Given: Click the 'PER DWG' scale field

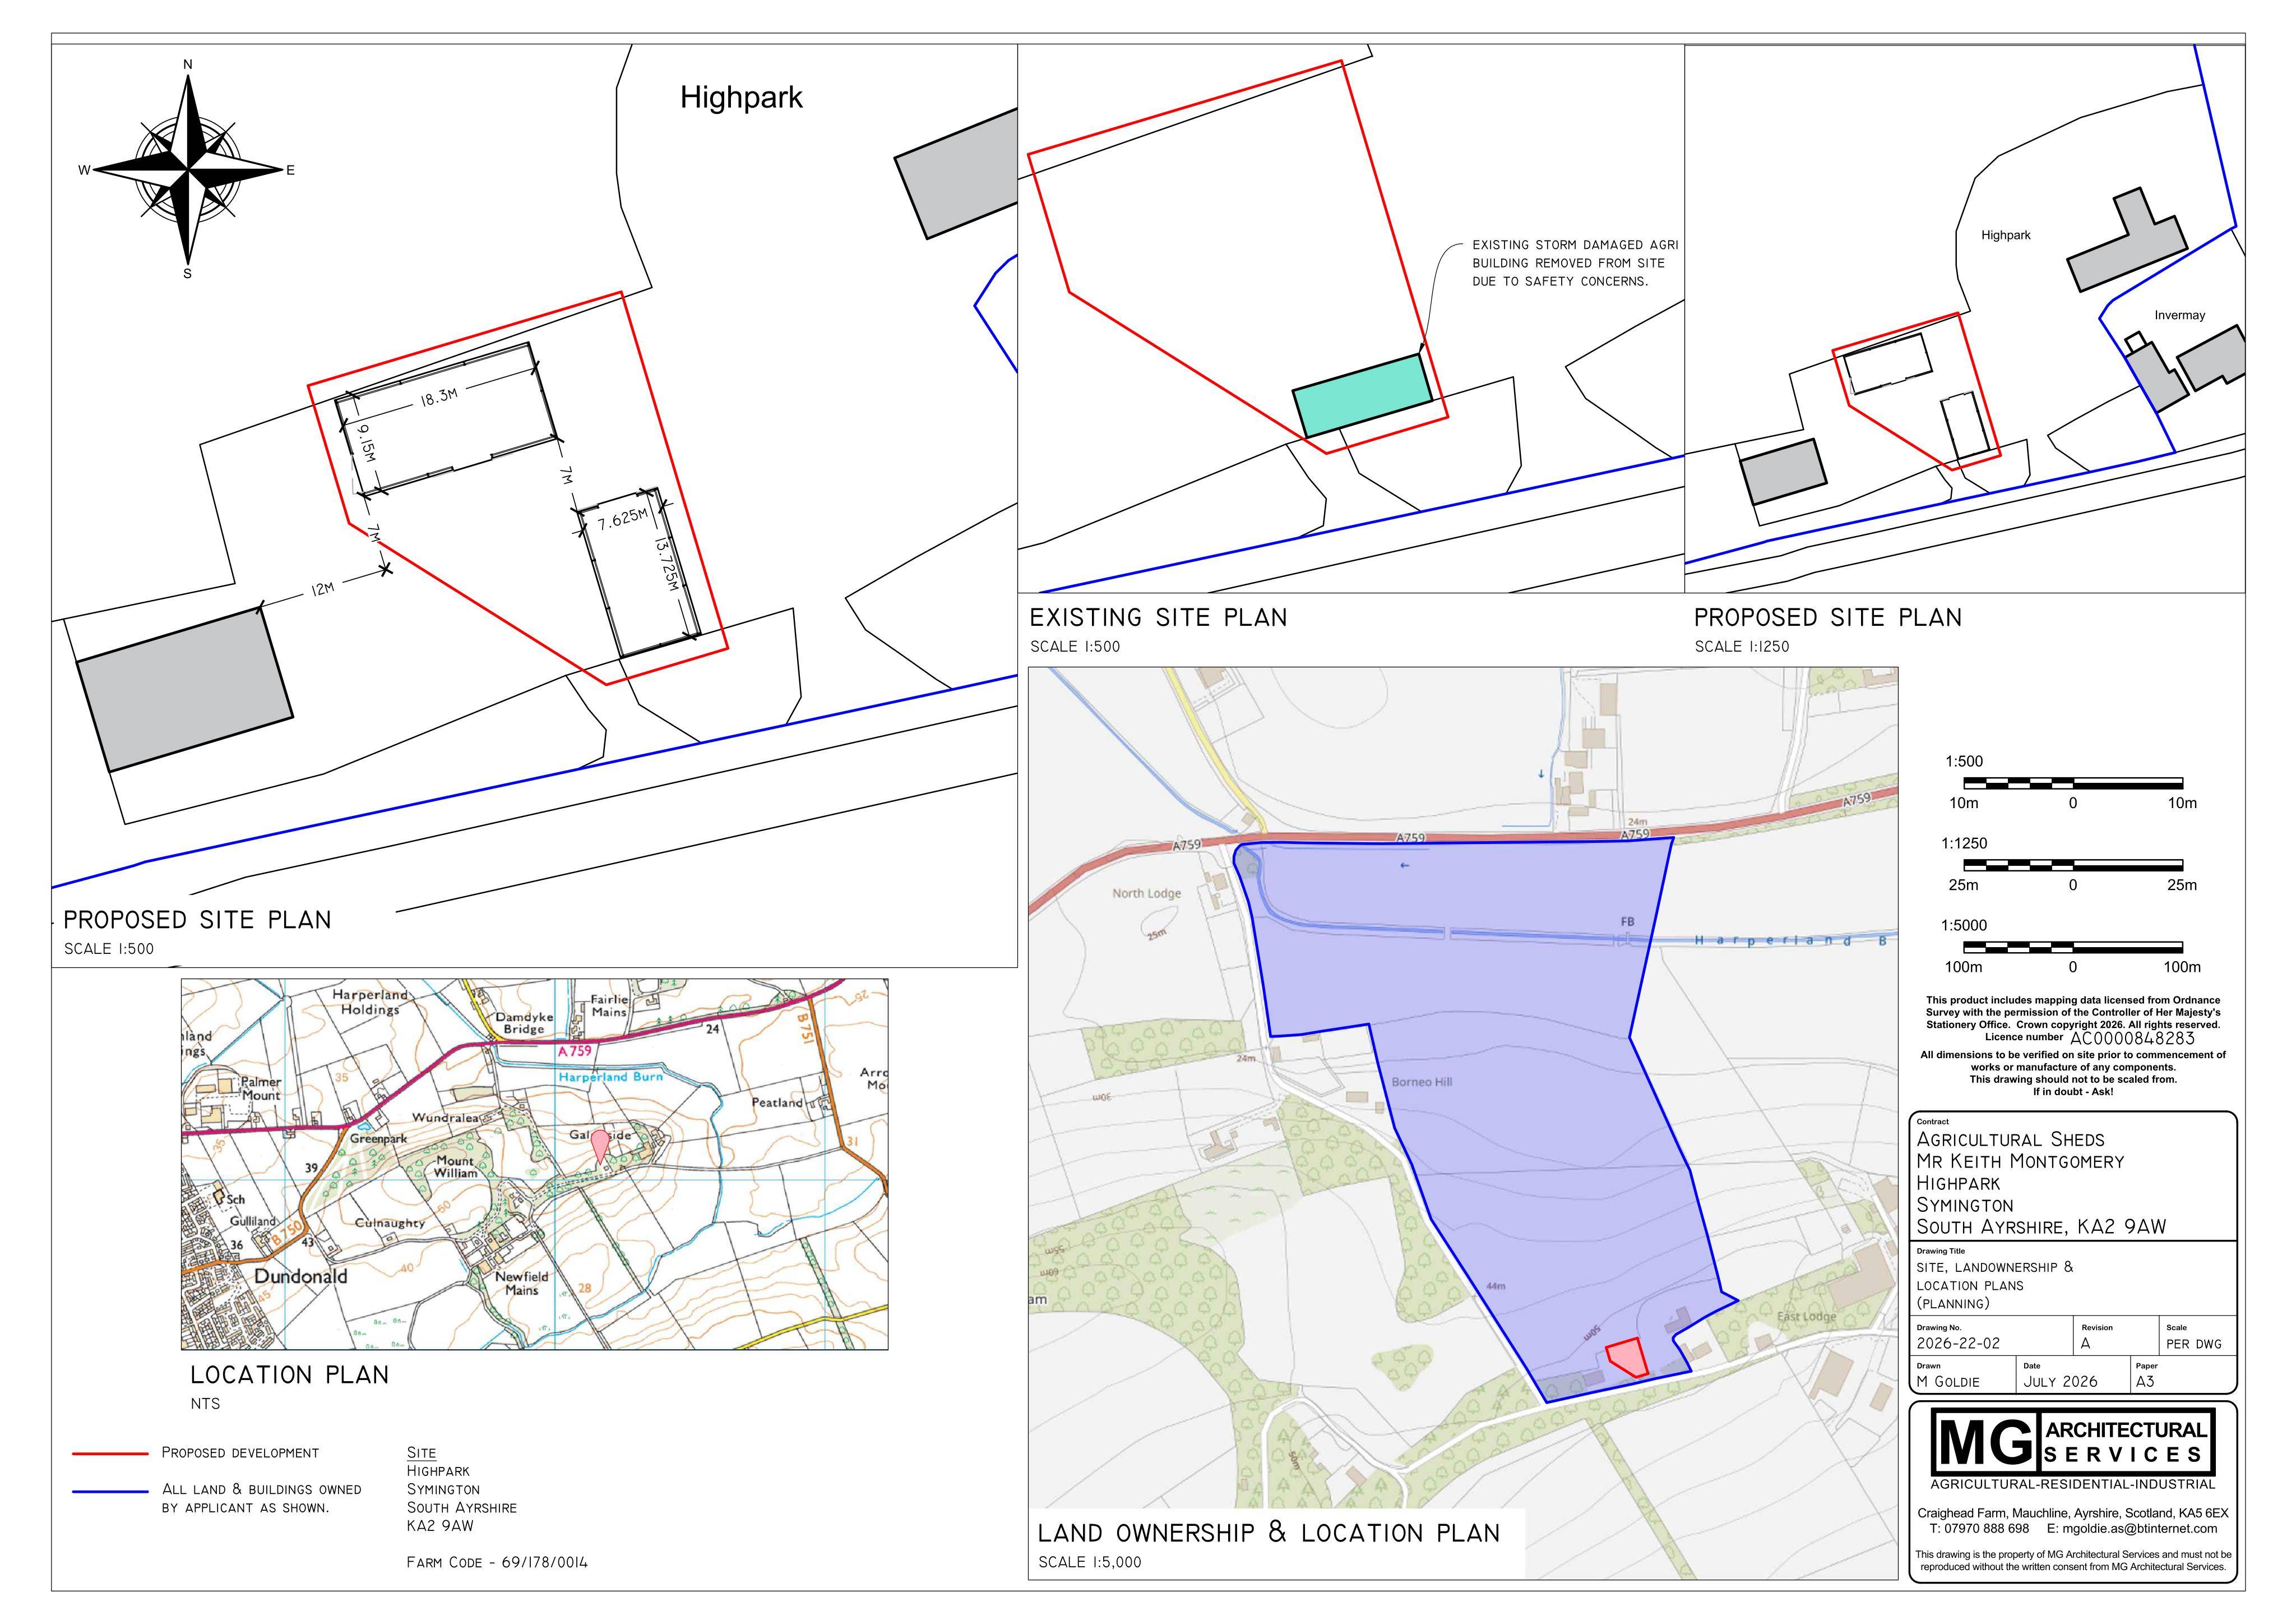Looking at the screenshot, I should coord(2193,1344).
